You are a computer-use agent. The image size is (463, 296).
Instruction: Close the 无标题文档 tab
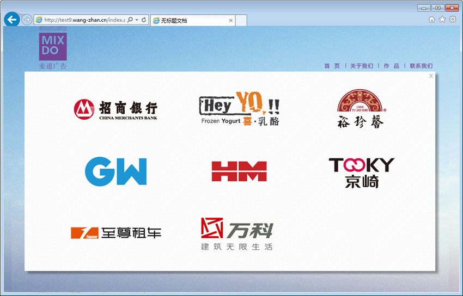(230, 20)
